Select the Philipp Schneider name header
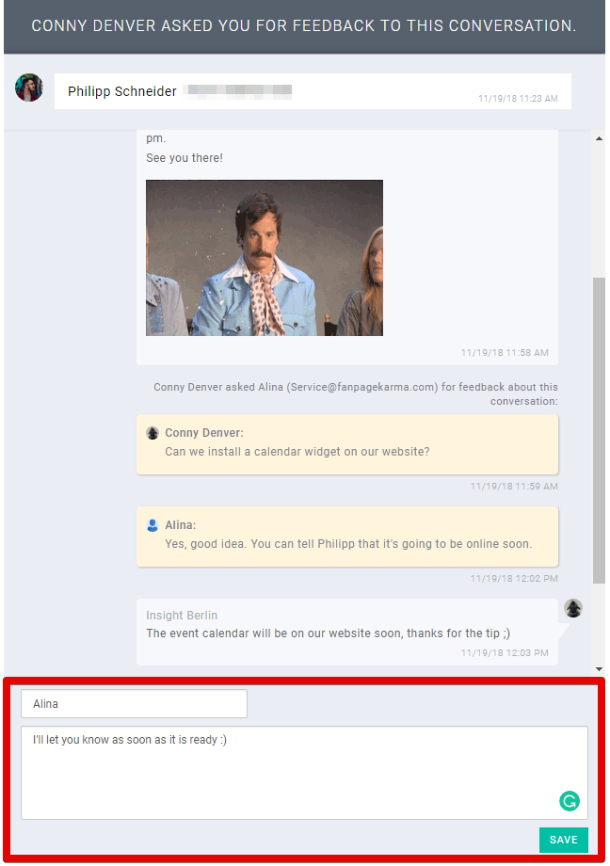The image size is (610, 866). (x=122, y=92)
